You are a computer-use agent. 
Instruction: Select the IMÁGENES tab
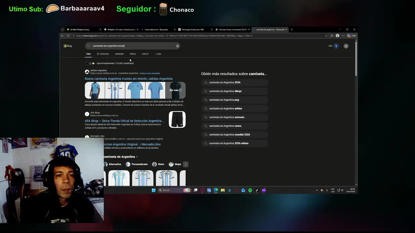click(x=119, y=54)
